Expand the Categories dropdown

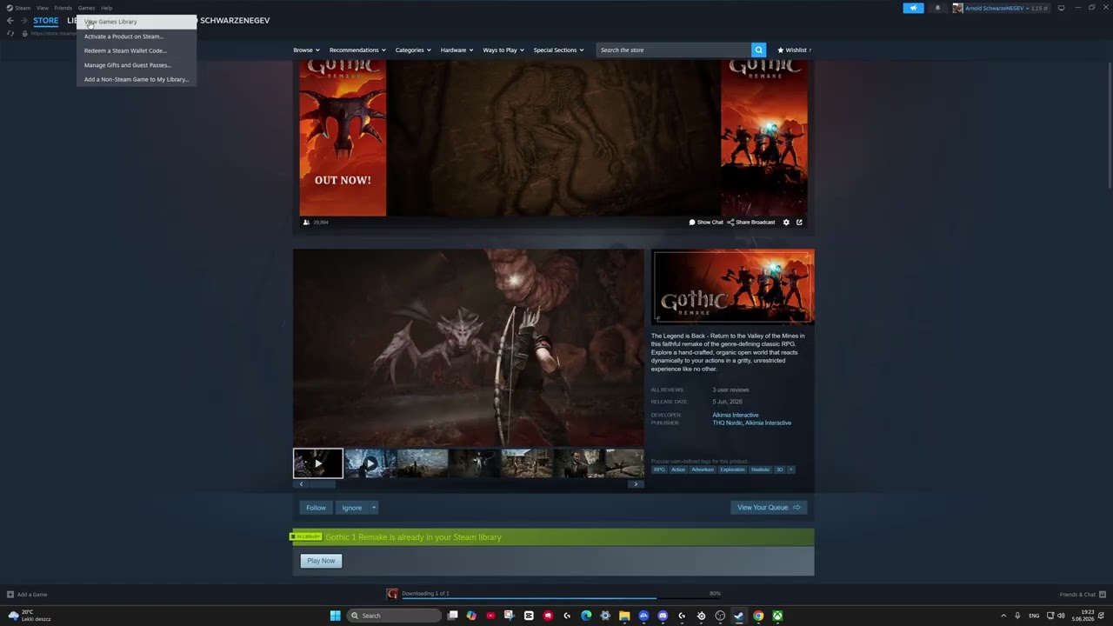413,50
